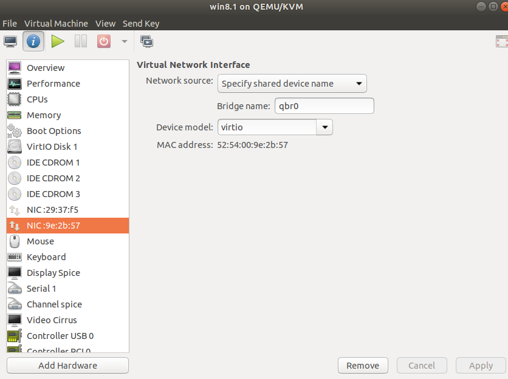Shut down the VM with power button
Image resolution: width=508 pixels, height=379 pixels.
tap(104, 41)
